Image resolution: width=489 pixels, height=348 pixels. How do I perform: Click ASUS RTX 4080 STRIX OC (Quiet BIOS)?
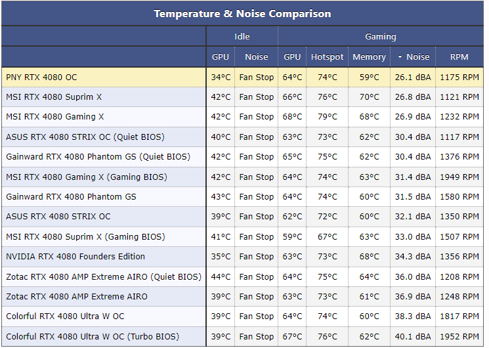point(85,137)
